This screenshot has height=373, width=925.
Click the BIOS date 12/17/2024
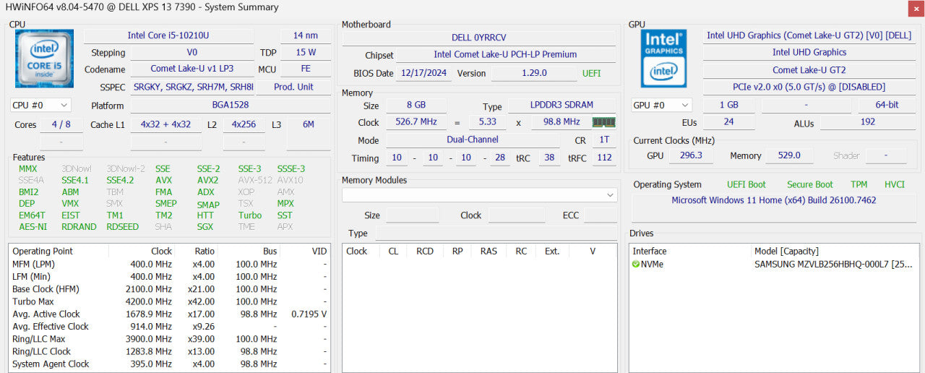point(423,74)
